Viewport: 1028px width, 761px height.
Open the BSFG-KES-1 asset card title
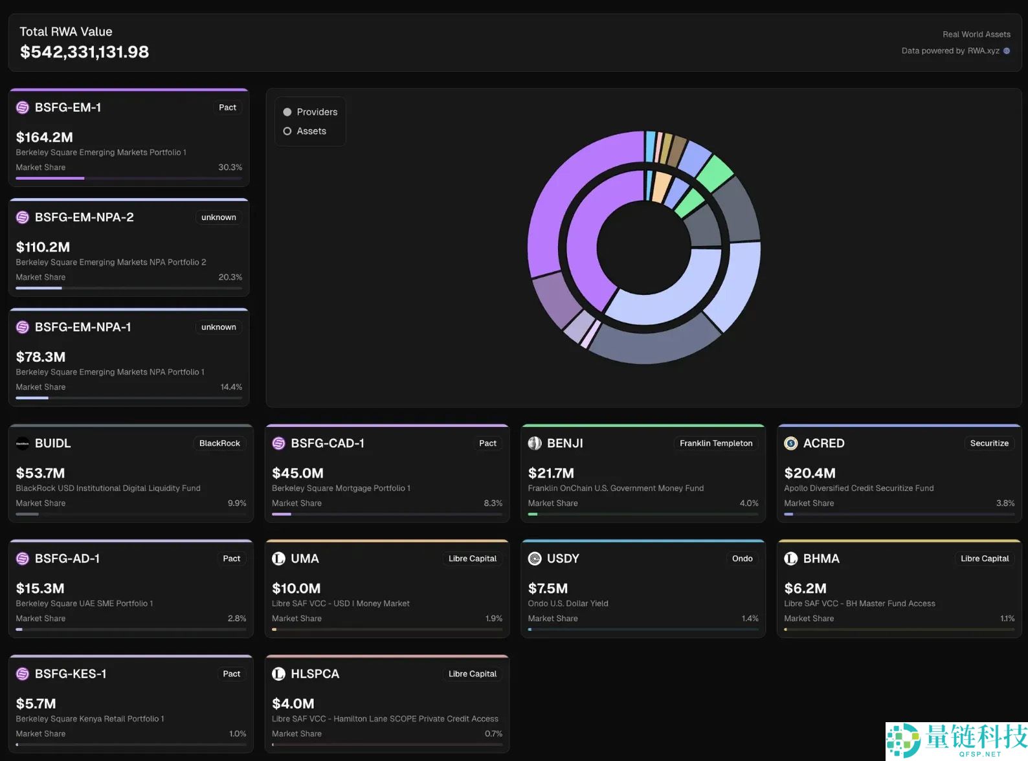tap(71, 674)
